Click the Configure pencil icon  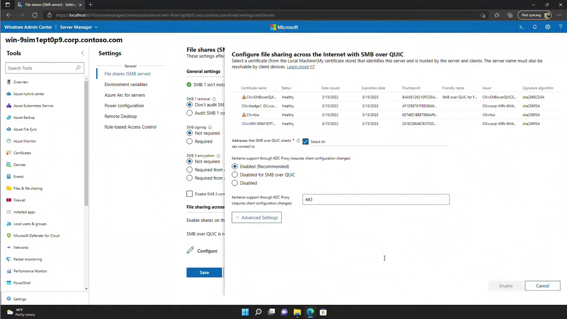(190, 251)
